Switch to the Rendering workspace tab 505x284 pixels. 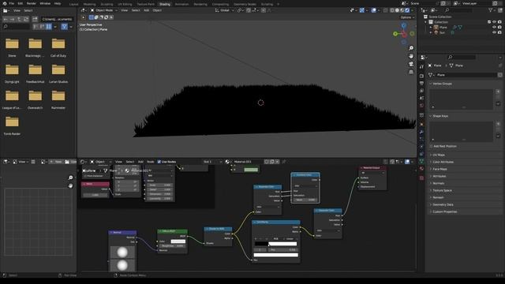click(x=200, y=4)
